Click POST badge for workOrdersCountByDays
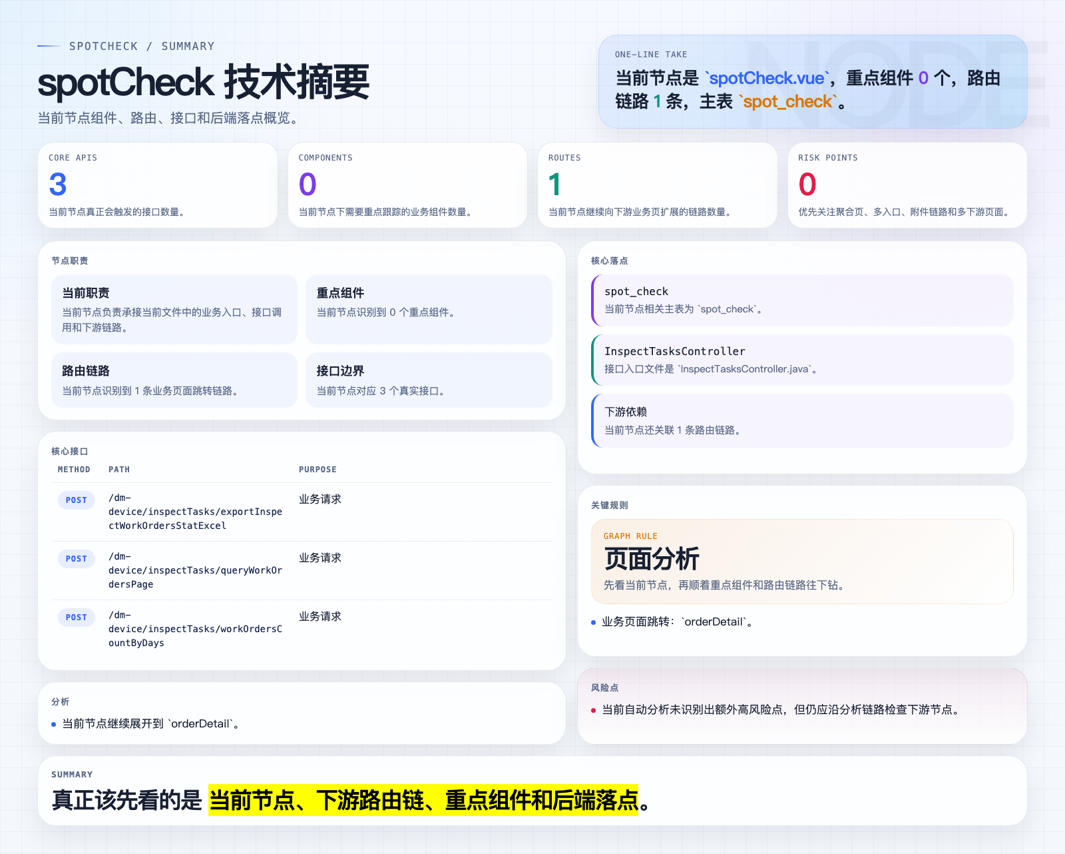 [77, 618]
